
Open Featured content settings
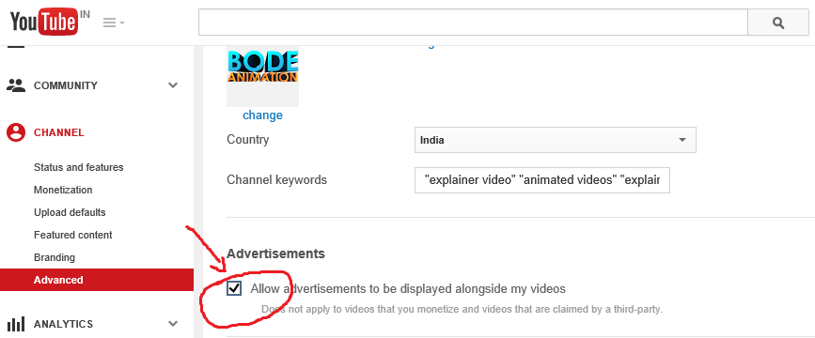[x=72, y=235]
